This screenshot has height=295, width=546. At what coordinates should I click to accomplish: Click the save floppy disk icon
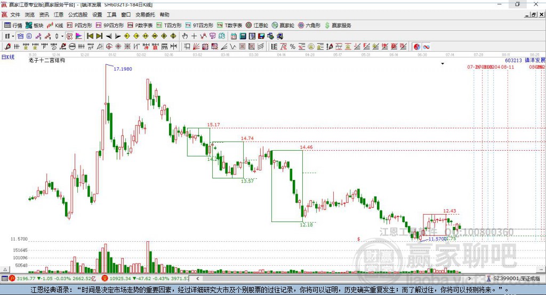pos(261,36)
